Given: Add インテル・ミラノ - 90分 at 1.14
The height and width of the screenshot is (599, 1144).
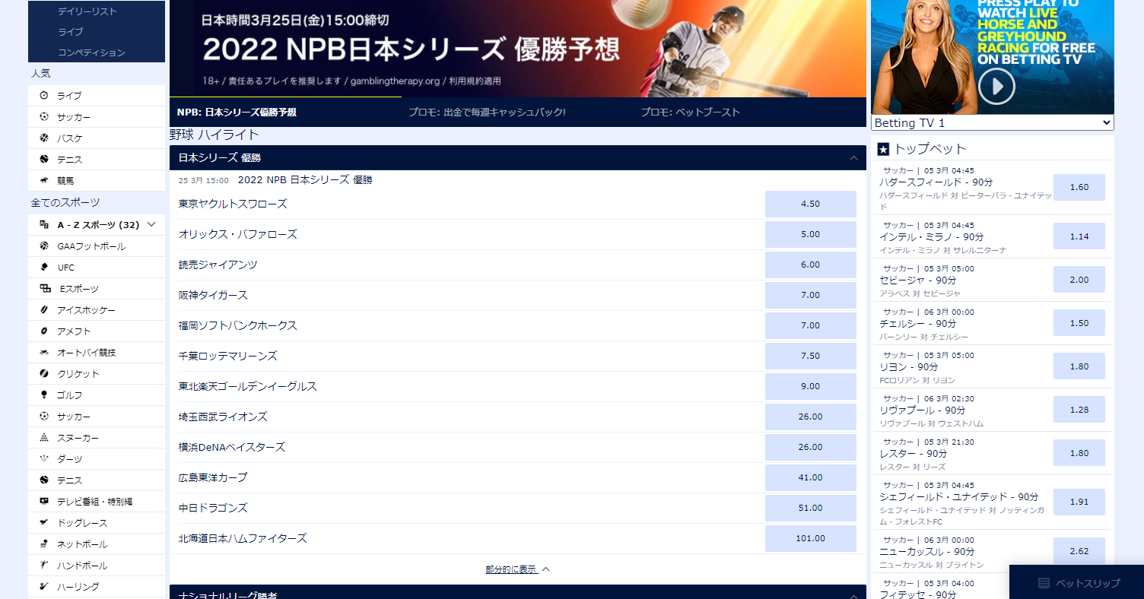Looking at the screenshot, I should [x=1079, y=236].
